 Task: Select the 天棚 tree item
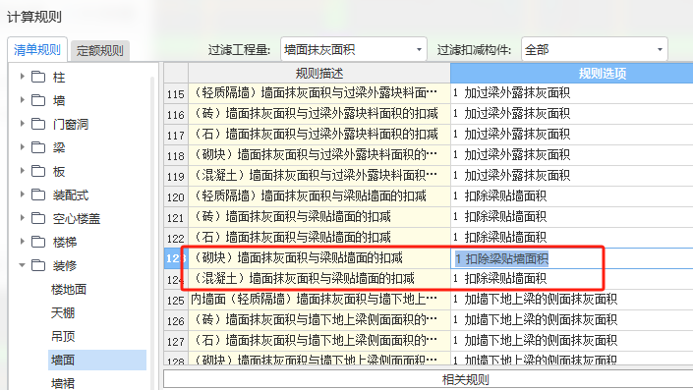point(63,312)
